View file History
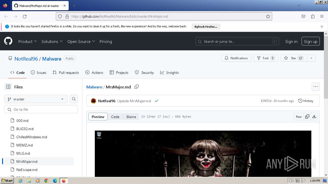Screen dimensions: 328x184 [306, 101]
